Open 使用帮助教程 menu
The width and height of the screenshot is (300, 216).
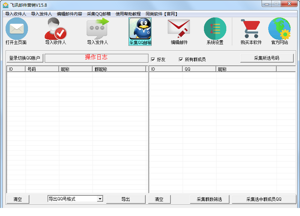tap(128, 14)
